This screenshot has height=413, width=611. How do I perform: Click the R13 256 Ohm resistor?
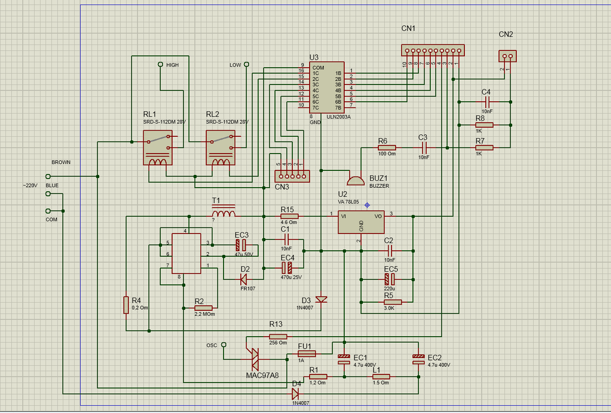[x=278, y=336]
